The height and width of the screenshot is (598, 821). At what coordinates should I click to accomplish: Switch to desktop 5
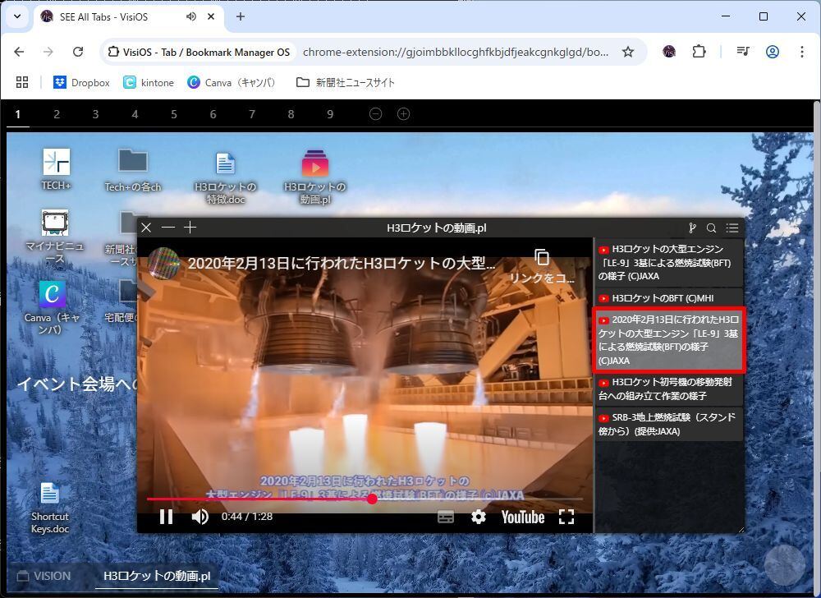(x=174, y=114)
